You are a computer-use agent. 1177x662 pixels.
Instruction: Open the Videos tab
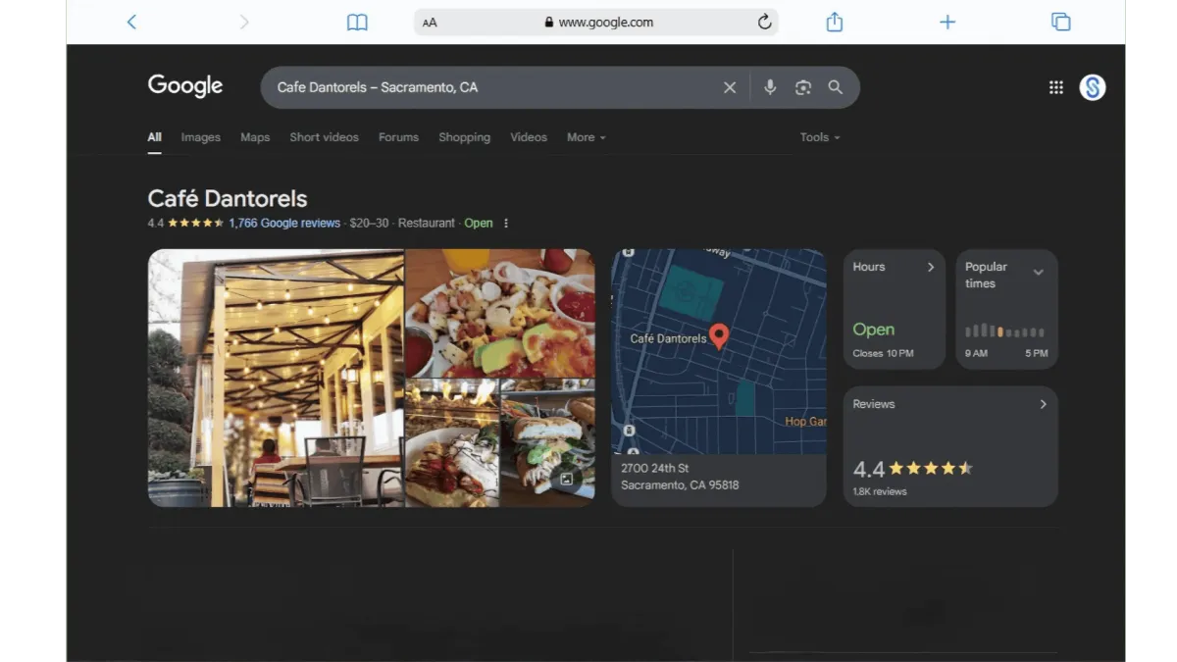pyautogui.click(x=529, y=137)
